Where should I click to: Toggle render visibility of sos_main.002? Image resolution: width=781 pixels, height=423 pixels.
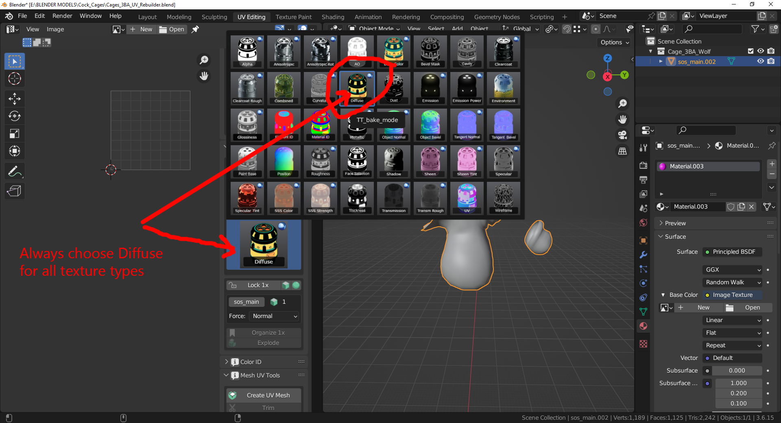(771, 61)
